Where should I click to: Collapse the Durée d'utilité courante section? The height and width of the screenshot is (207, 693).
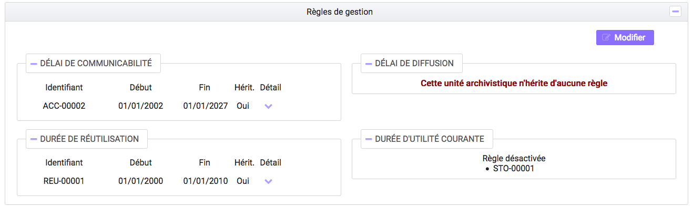[x=369, y=139]
